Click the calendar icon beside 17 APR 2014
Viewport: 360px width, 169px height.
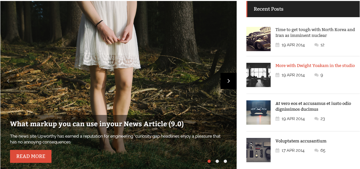click(277, 151)
